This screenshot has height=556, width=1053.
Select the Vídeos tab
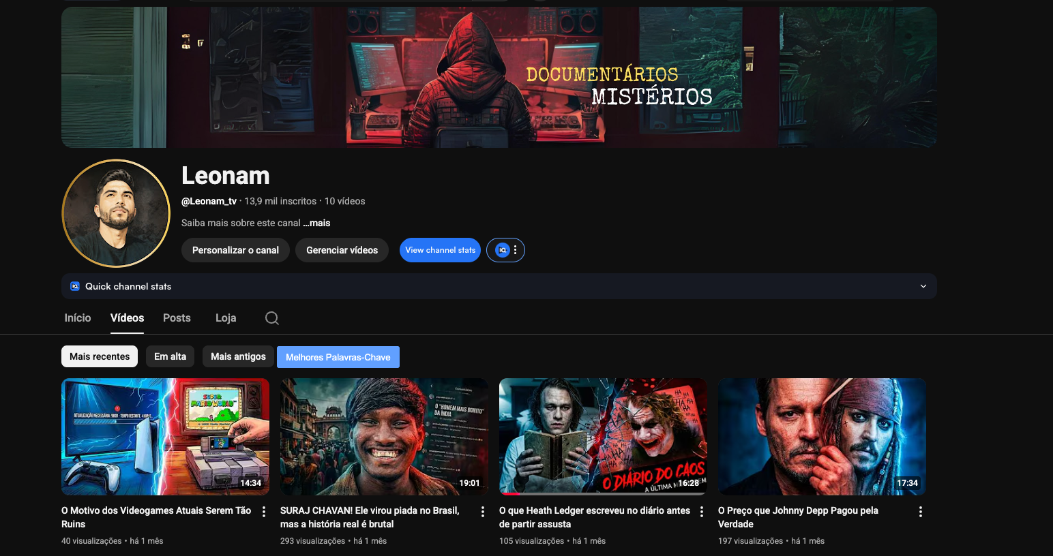coord(128,318)
